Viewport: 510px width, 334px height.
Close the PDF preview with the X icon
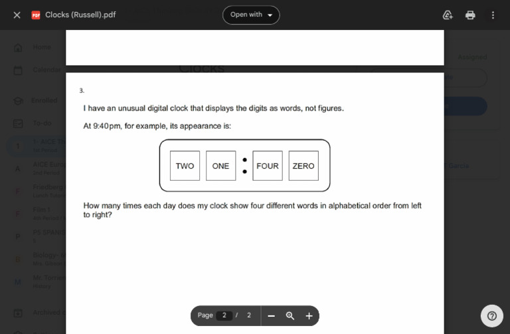click(x=17, y=15)
